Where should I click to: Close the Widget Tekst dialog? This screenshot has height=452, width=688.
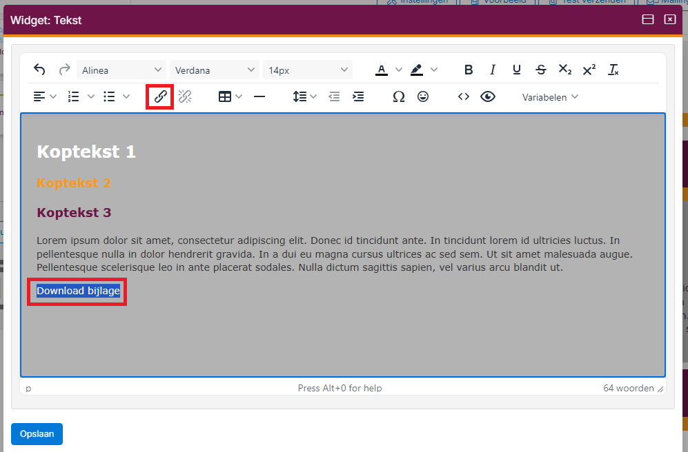coord(670,20)
